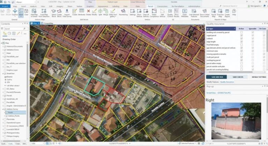The height and width of the screenshot is (146, 268).
Task: Click the SAVE AND RUN button
Action: click(217, 77)
